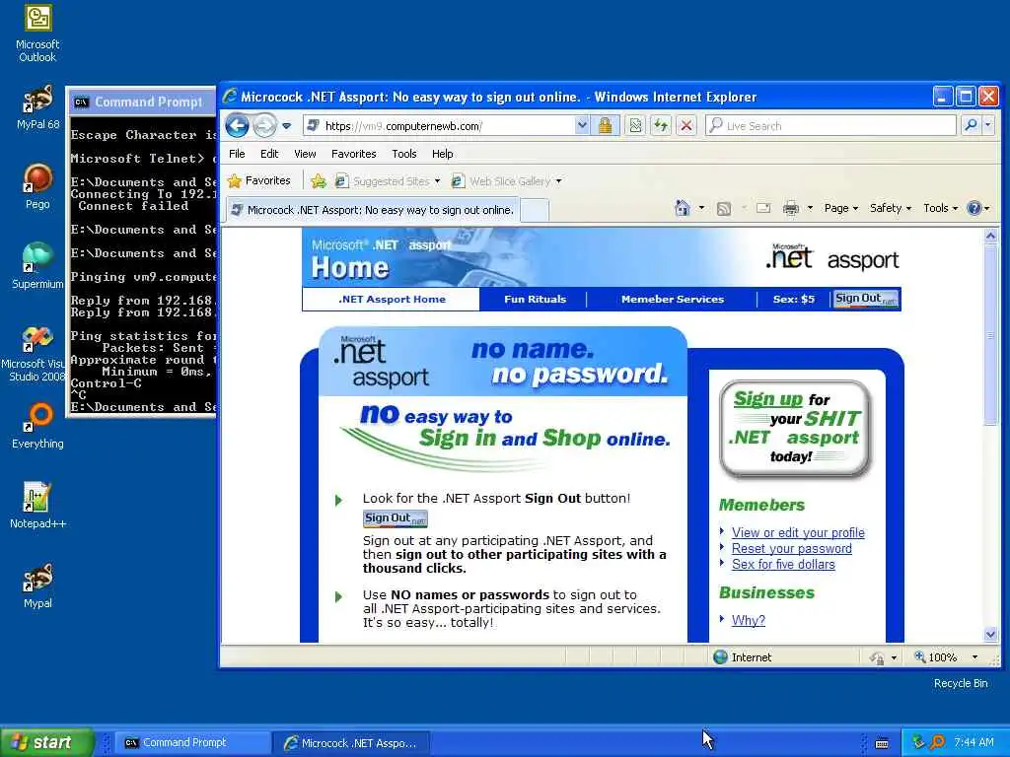Click the Command Prompt window title bar
The height and width of the screenshot is (757, 1010).
click(x=142, y=102)
